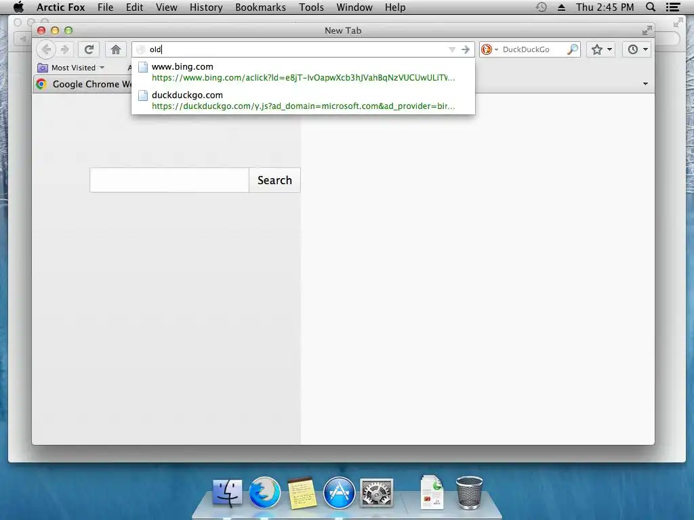This screenshot has height=520, width=694.
Task: Open the File menu
Action: pyautogui.click(x=105, y=7)
